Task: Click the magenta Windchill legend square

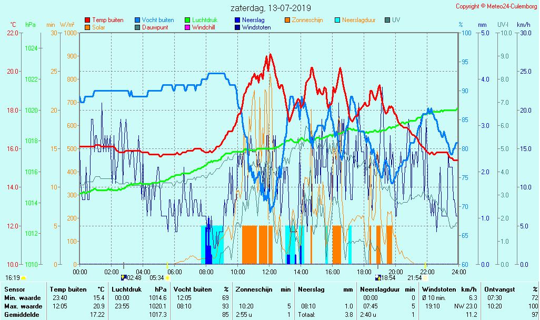Action: pyautogui.click(x=187, y=27)
